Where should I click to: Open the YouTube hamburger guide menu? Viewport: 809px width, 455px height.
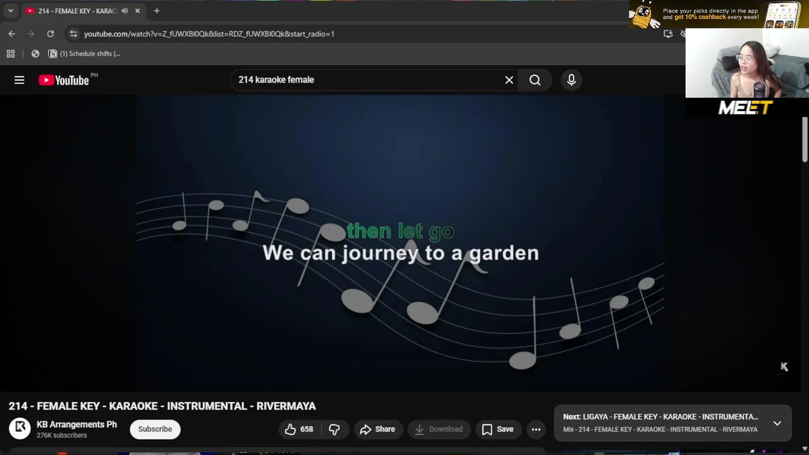pos(20,80)
